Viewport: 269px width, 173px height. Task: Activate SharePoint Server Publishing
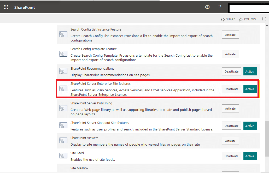(230, 108)
